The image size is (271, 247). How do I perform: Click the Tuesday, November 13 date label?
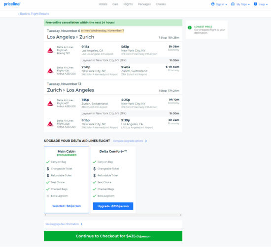coord(64,84)
